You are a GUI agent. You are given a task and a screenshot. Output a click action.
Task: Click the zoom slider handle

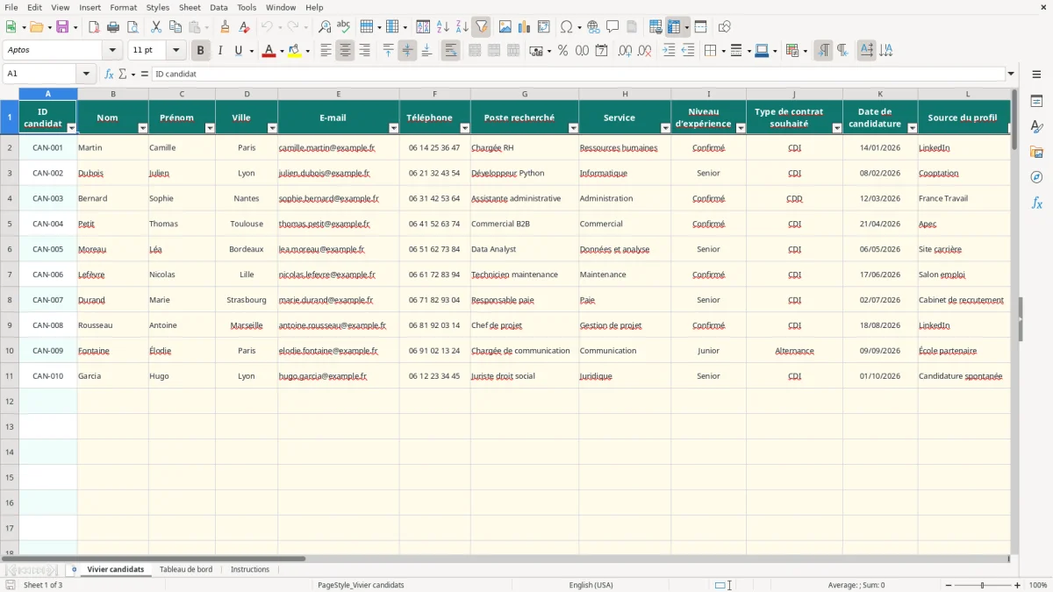pos(983,585)
